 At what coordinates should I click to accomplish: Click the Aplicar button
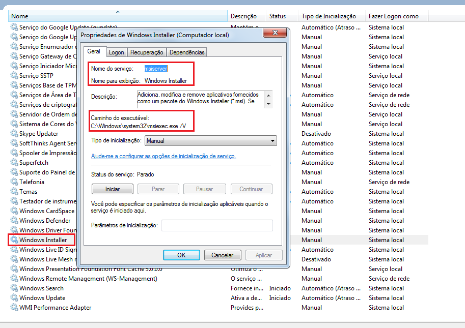264,255
